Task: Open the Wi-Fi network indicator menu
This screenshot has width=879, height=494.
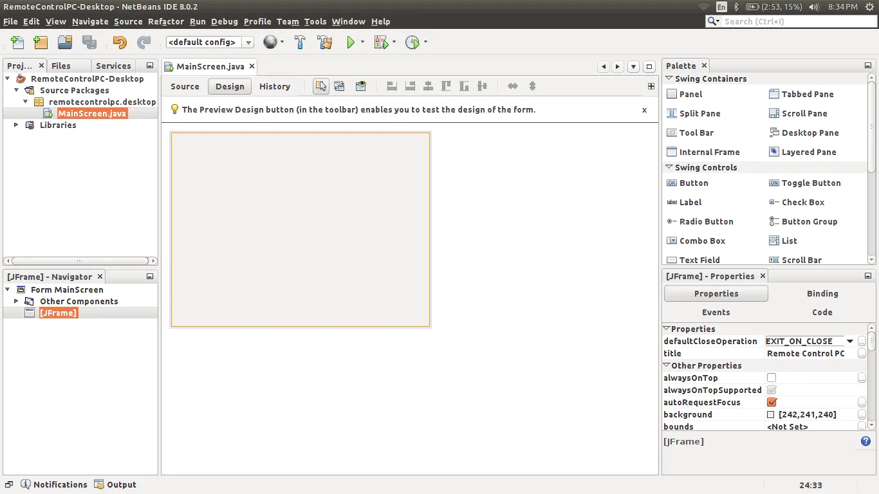Action: point(704,7)
